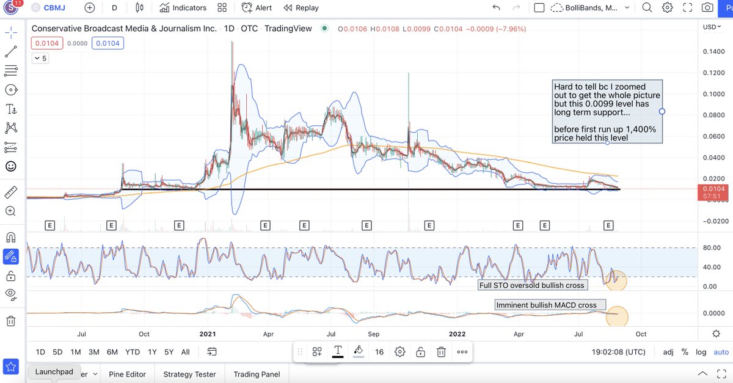Toggle auto scale mode

tap(721, 352)
